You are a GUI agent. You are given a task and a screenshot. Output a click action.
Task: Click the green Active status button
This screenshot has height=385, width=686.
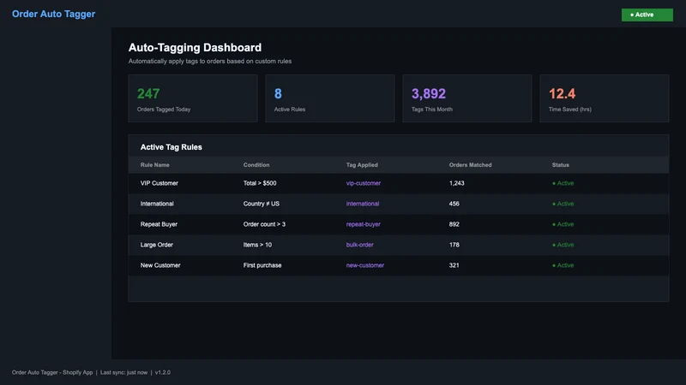pos(647,15)
